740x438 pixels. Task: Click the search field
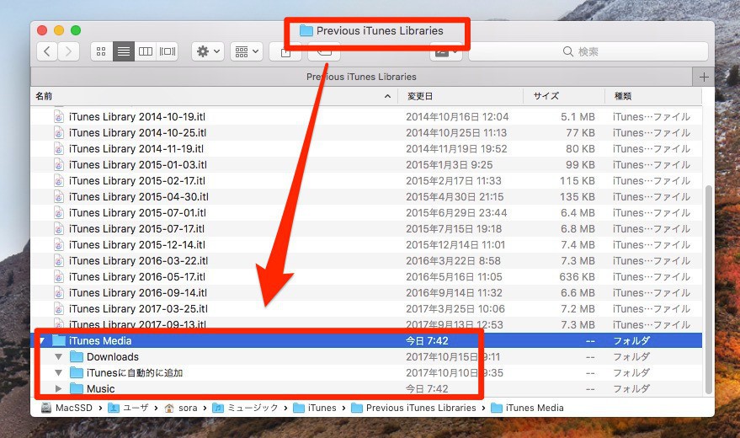pyautogui.click(x=588, y=51)
